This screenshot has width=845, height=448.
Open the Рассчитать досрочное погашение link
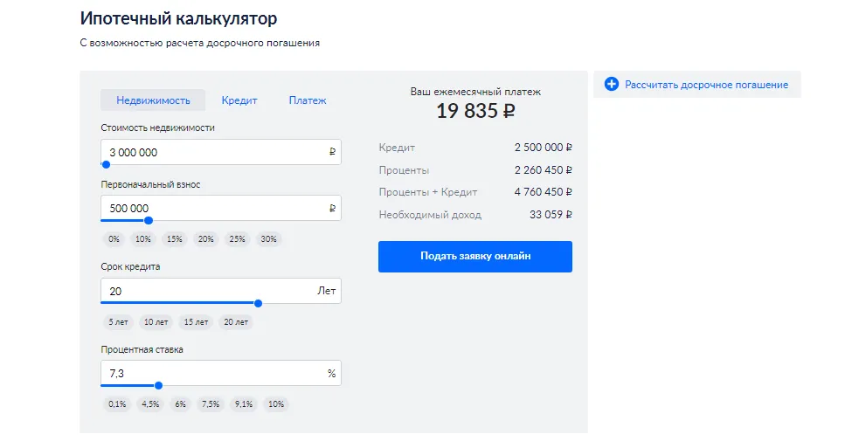tap(706, 85)
